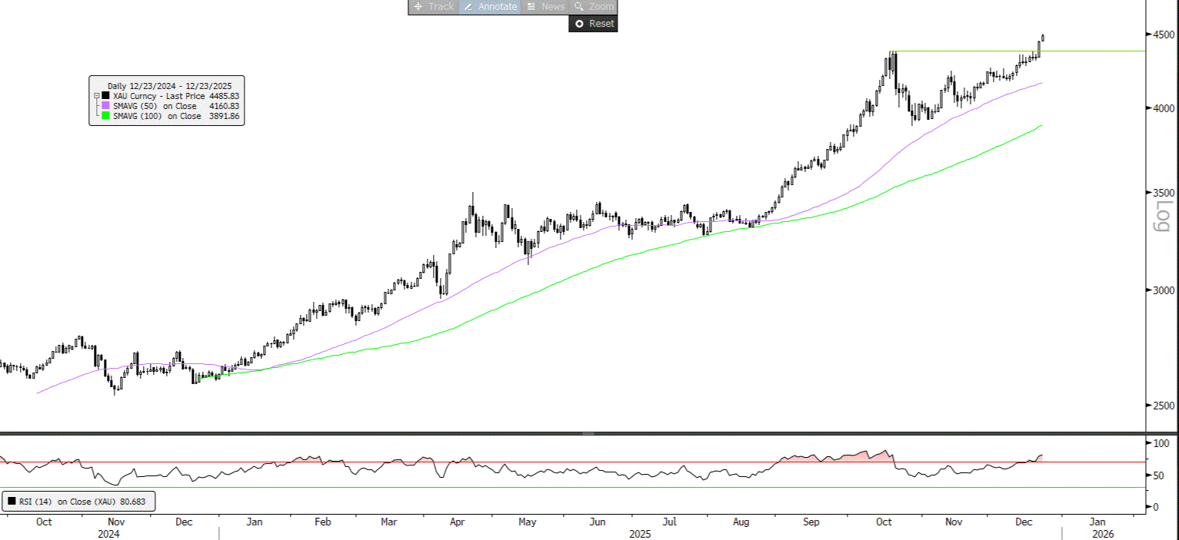The width and height of the screenshot is (1179, 540).
Task: Click the purple SMAVG (50) swatch
Action: [x=105, y=106]
